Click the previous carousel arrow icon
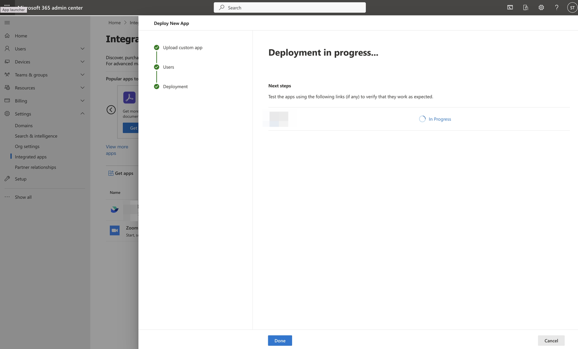This screenshot has width=578, height=349. click(x=111, y=110)
